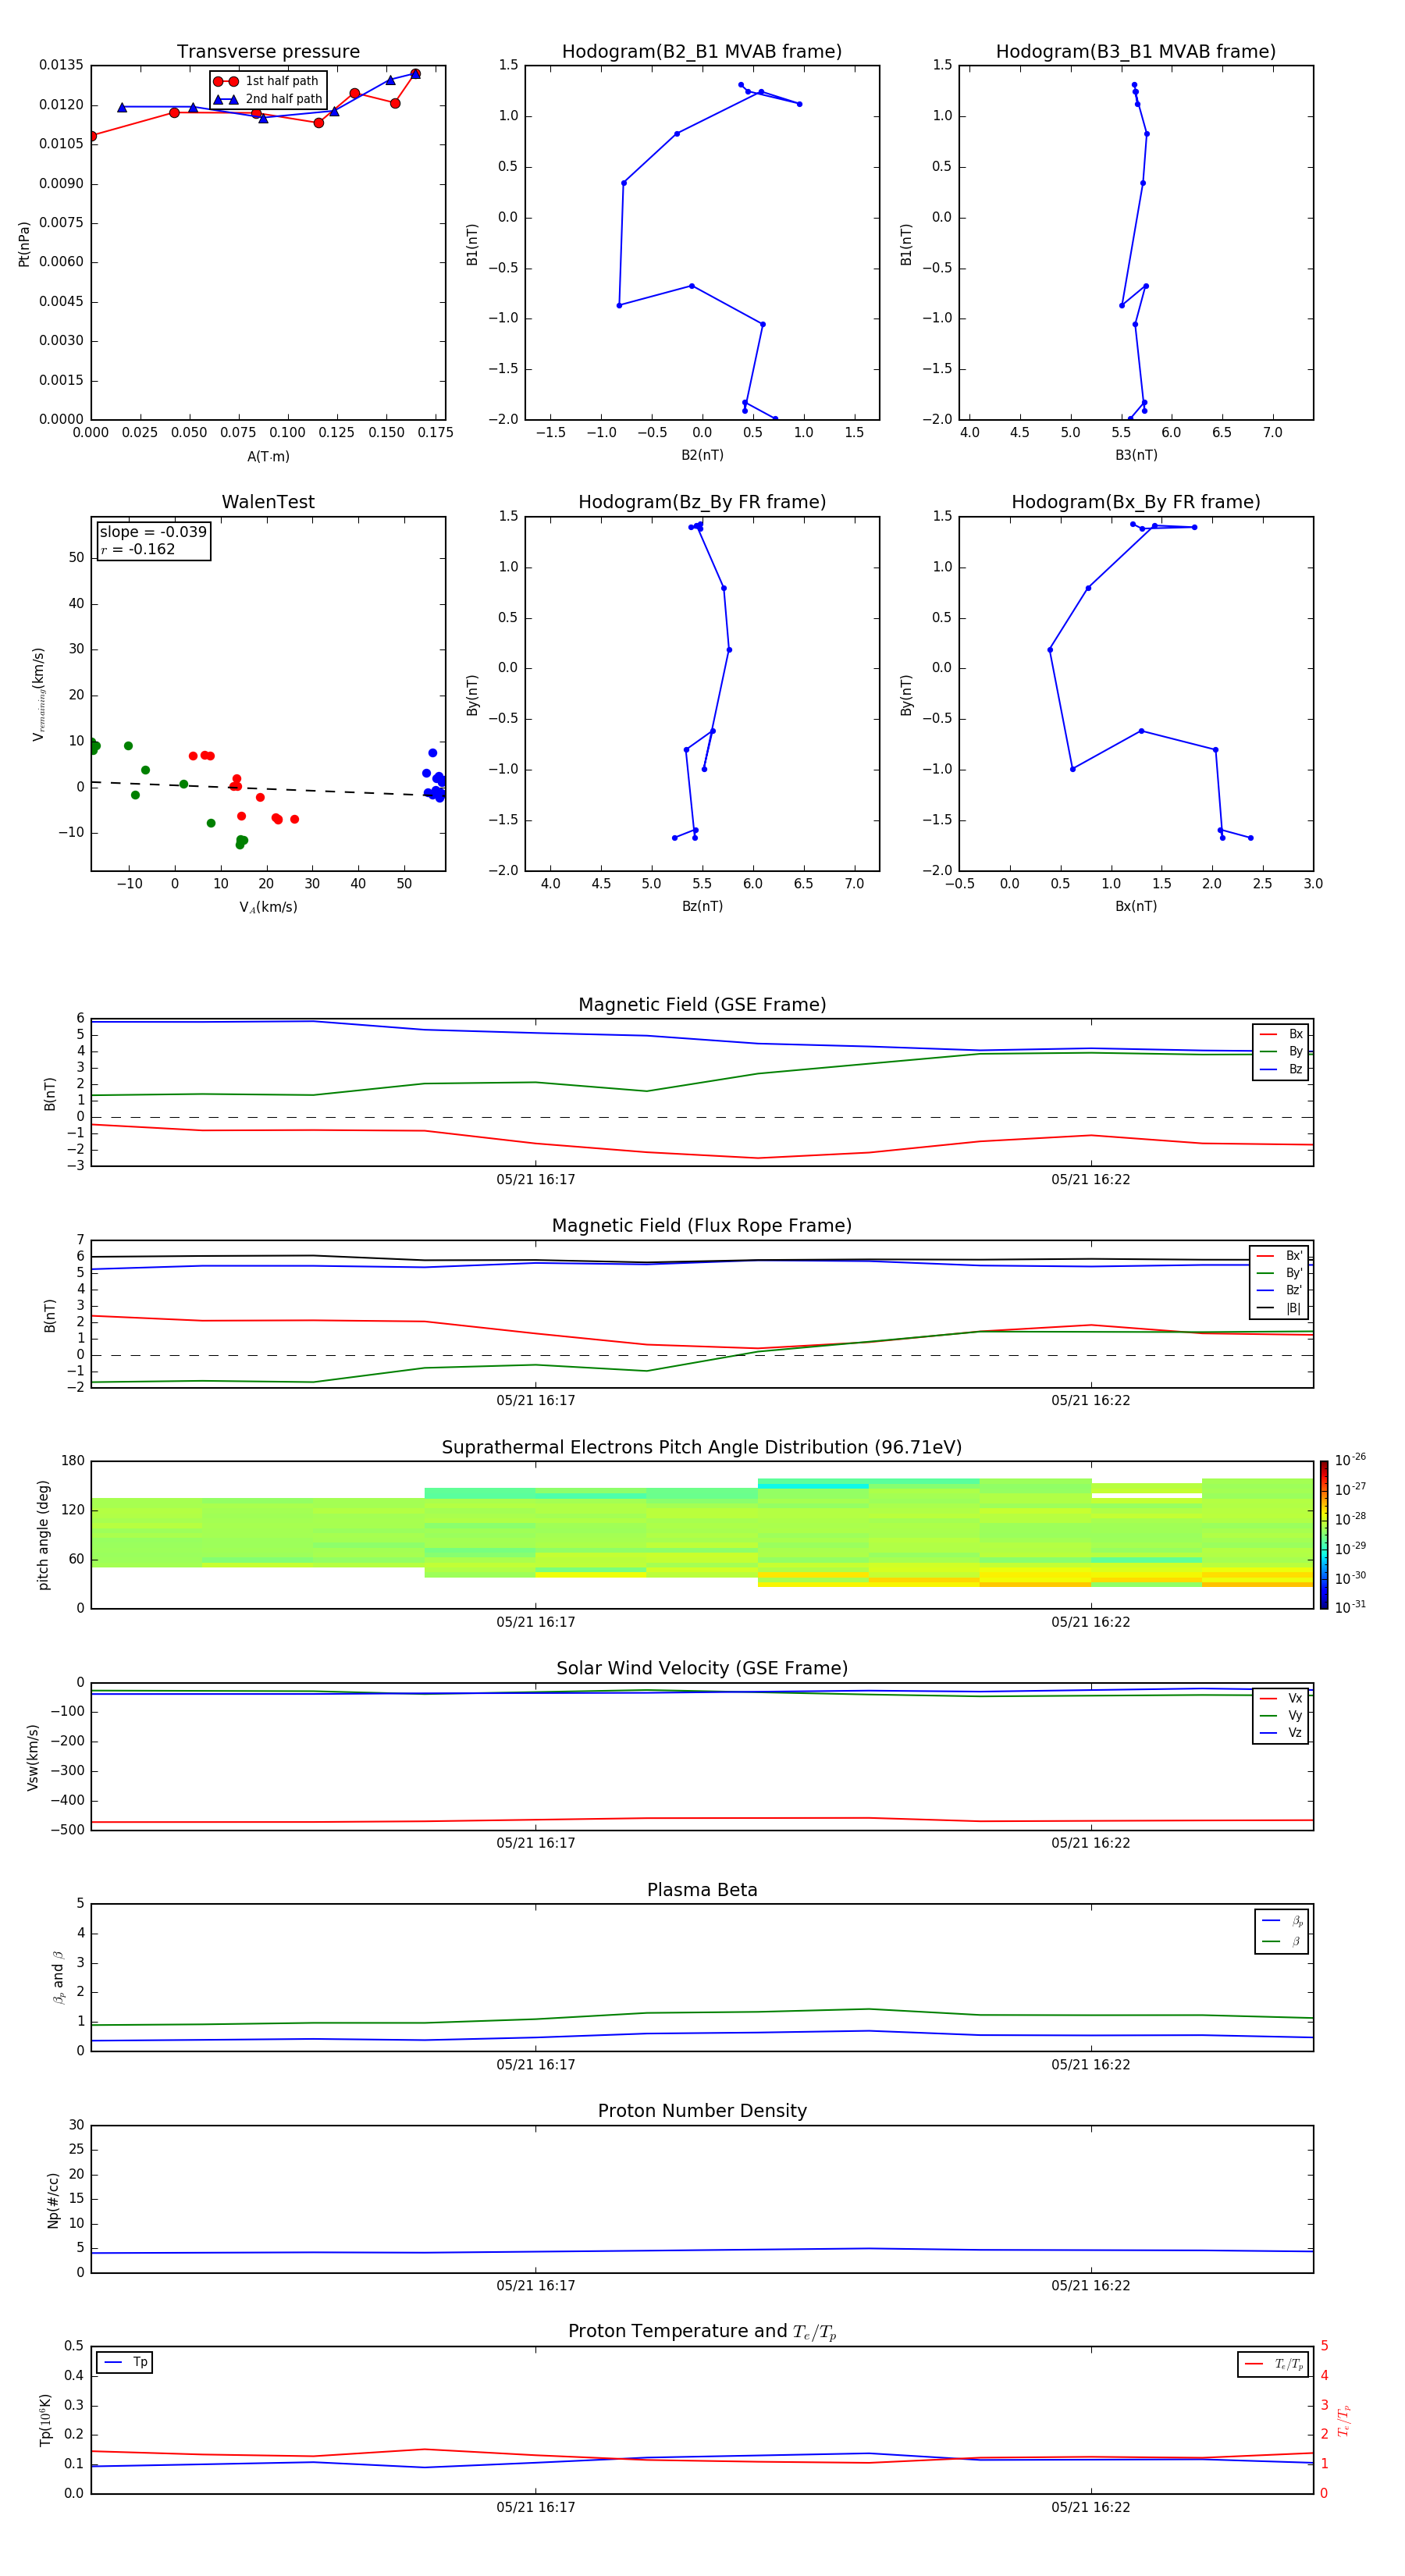Image resolution: width=1405 pixels, height=2576 pixels.
Task: Click the 'Proton Number Density' title
Action: click(702, 2112)
